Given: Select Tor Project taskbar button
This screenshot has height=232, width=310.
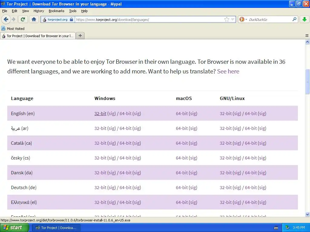Looking at the screenshot, I should 56,228.
